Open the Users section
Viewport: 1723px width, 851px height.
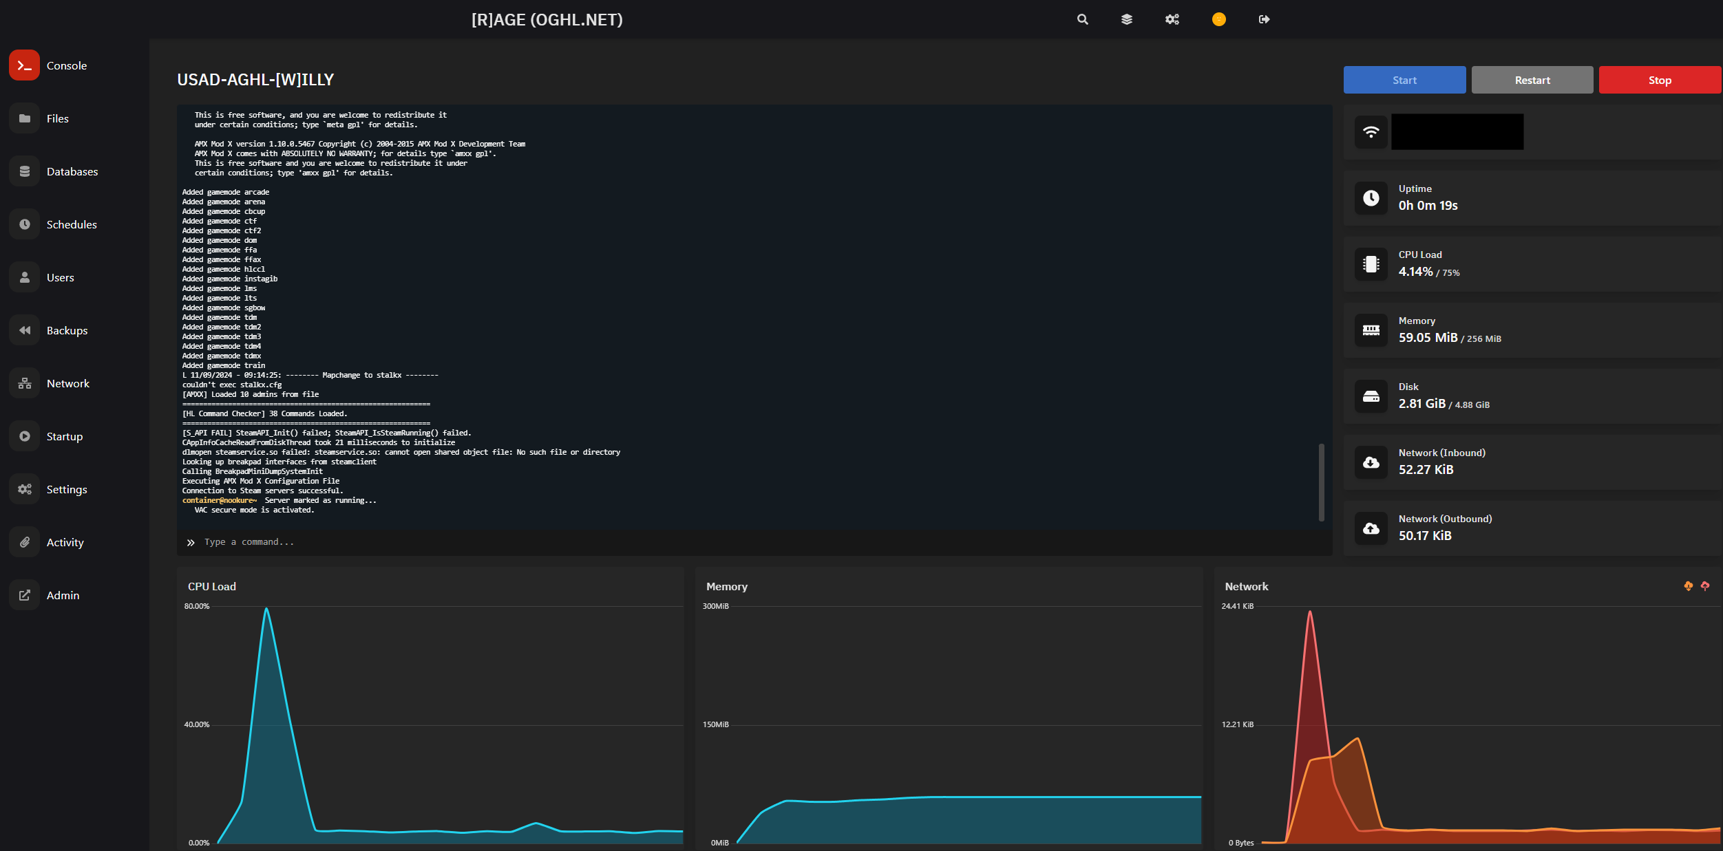pos(60,277)
